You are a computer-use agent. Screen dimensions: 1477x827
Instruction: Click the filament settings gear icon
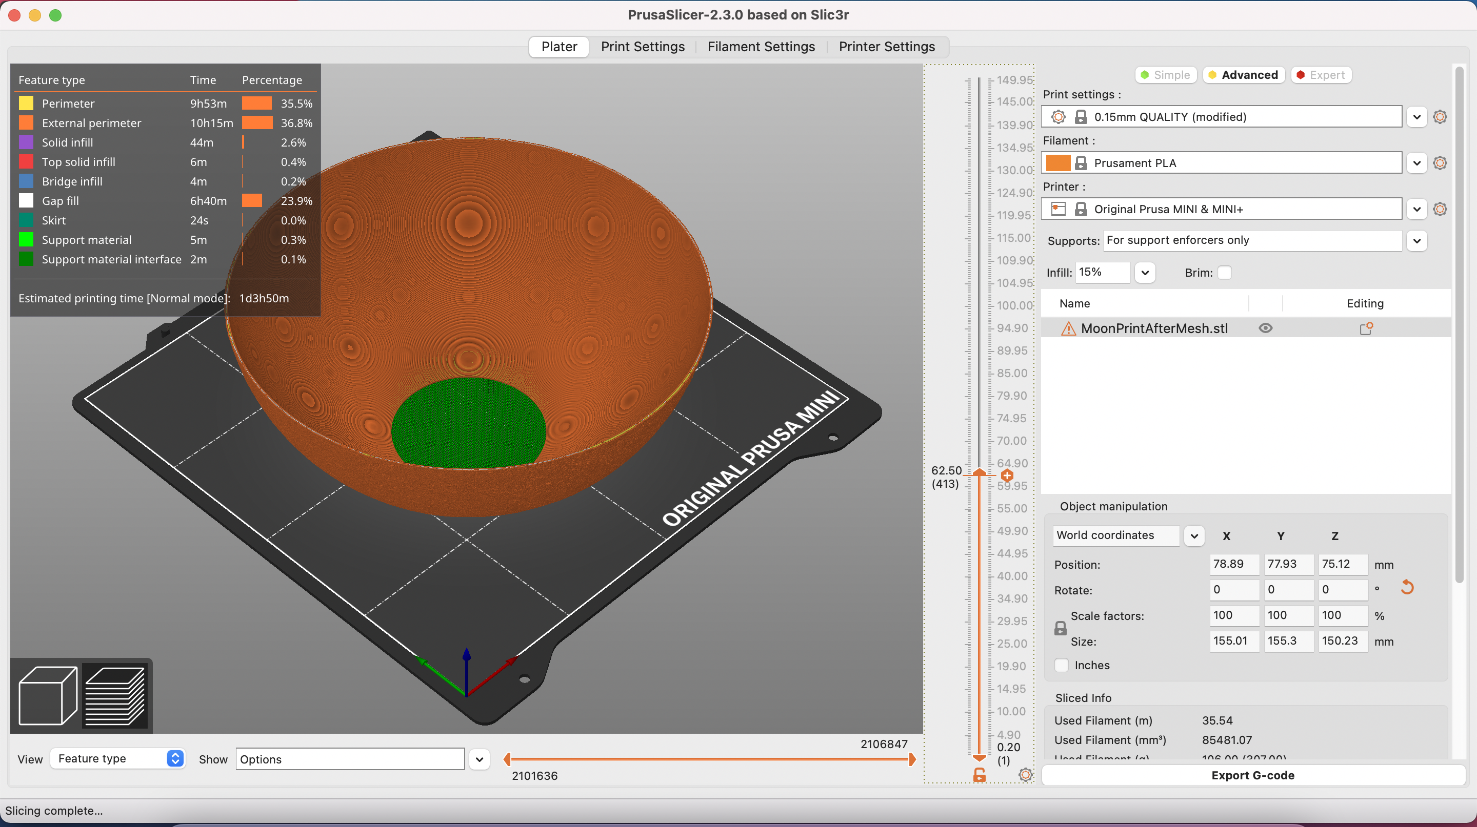[1442, 162]
